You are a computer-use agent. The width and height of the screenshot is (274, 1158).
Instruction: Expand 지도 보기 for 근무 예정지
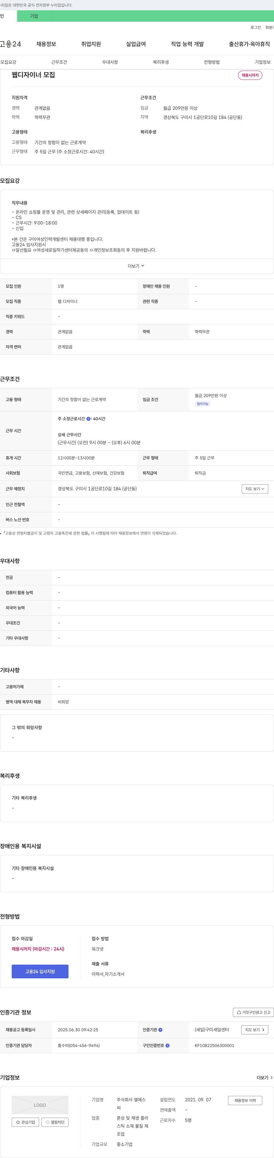click(255, 489)
